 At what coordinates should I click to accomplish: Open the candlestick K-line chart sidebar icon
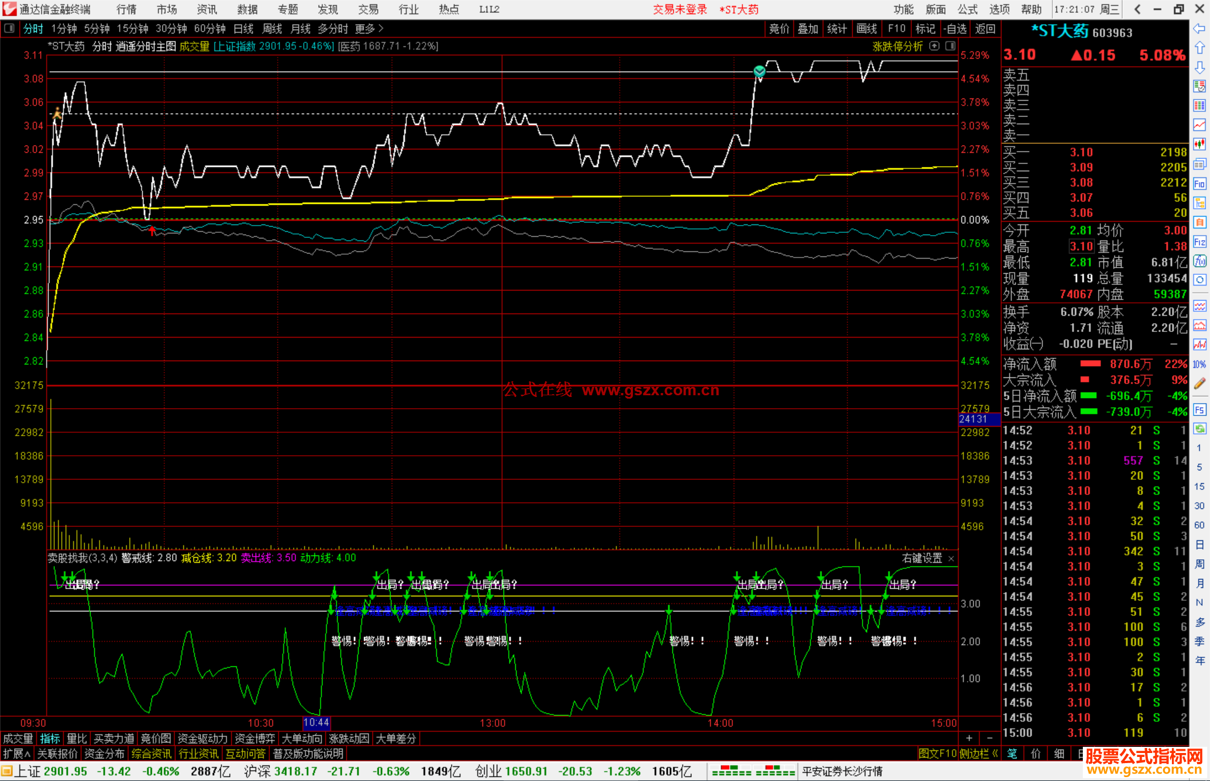pyautogui.click(x=1199, y=144)
